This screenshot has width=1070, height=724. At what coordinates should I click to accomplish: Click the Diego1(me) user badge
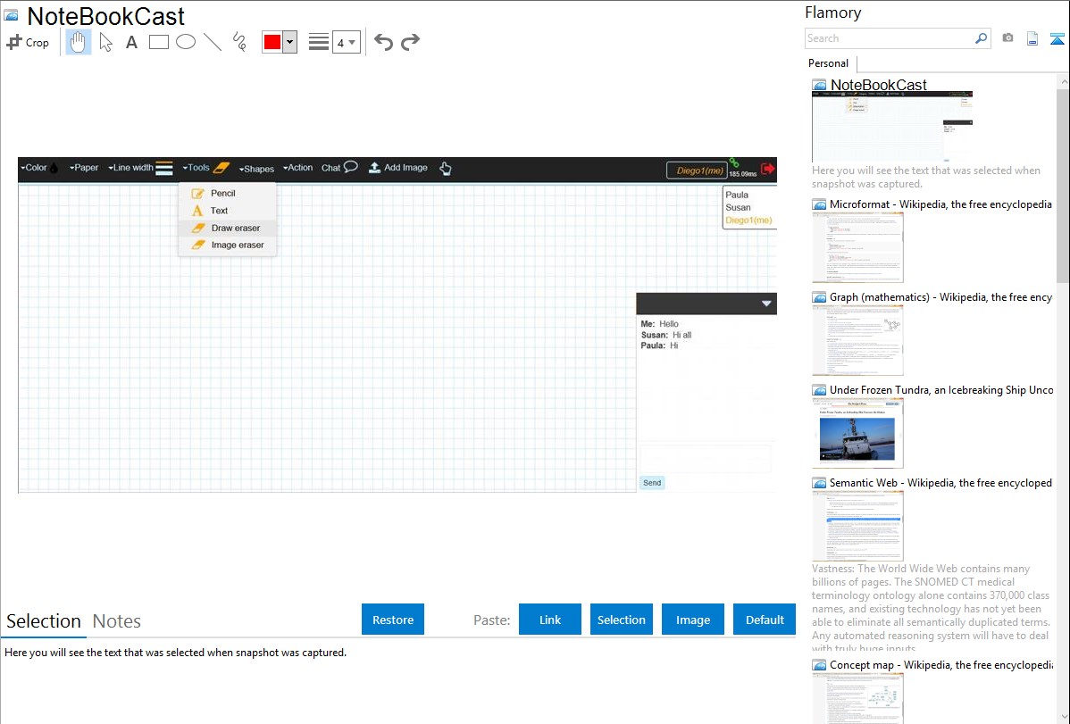coord(698,171)
